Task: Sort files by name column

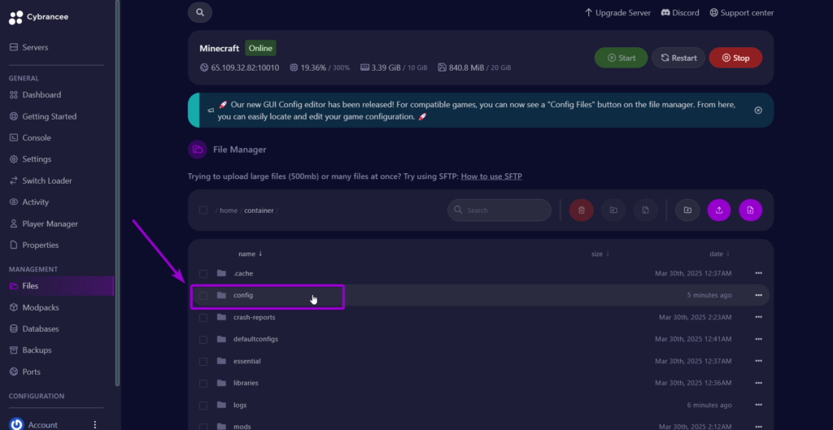Action: (251, 254)
